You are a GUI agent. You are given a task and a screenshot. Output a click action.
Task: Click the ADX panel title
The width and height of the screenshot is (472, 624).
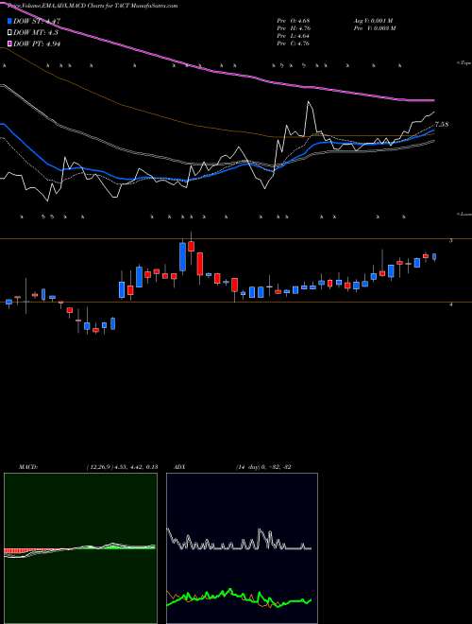tap(180, 466)
